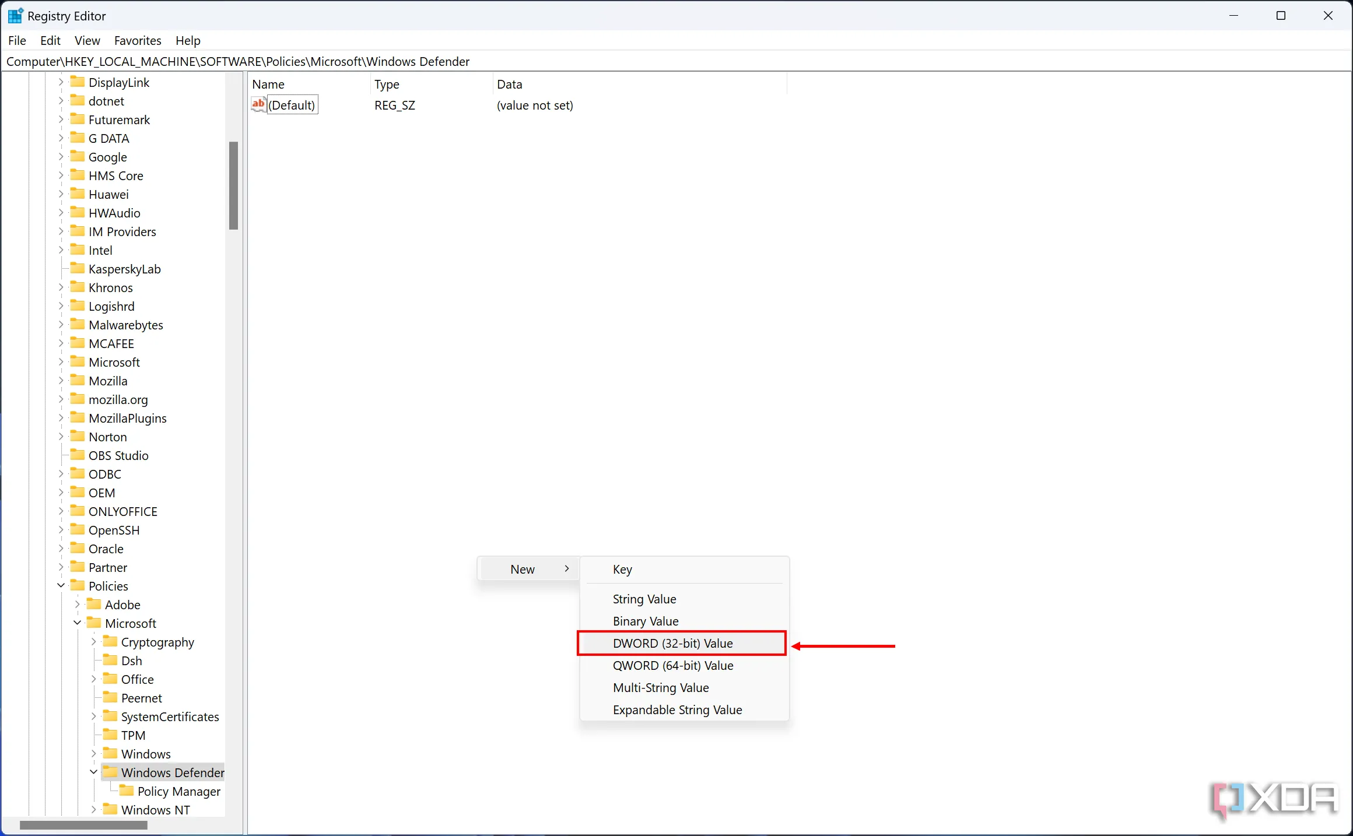Click the Adobe folder icon under Policies
This screenshot has height=836, width=1353.
pos(94,604)
